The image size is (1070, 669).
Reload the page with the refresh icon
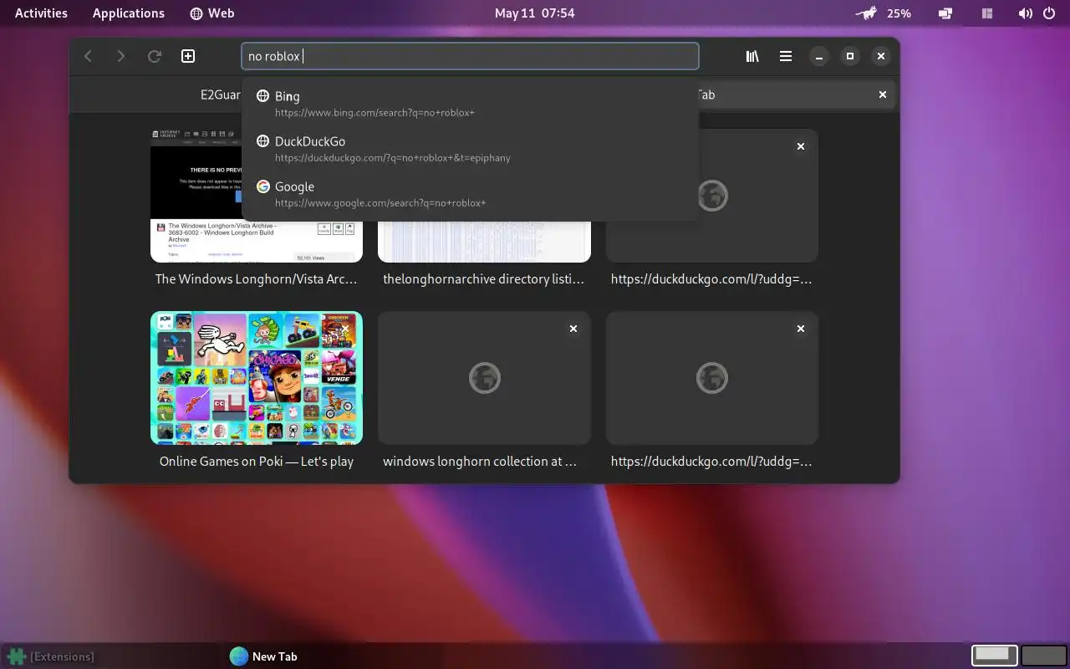tap(155, 56)
